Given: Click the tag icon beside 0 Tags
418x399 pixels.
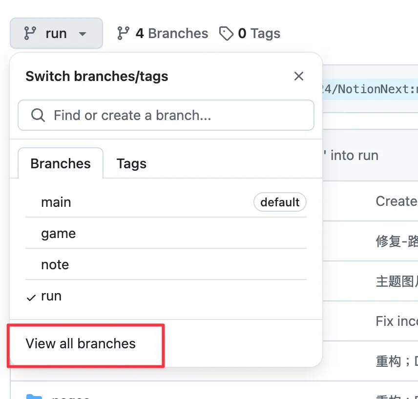Looking at the screenshot, I should pyautogui.click(x=226, y=34).
